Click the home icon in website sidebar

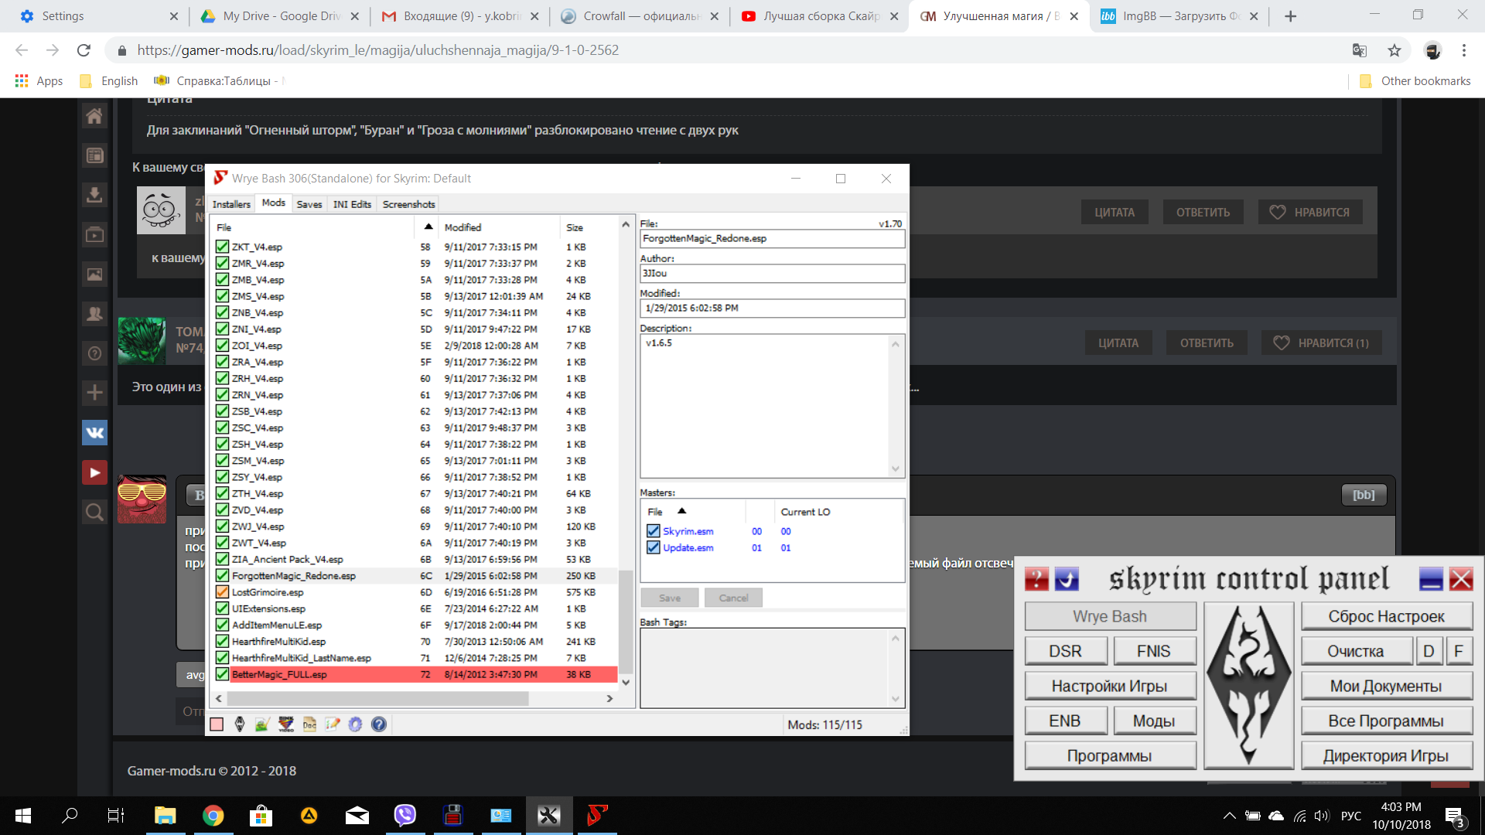[94, 116]
